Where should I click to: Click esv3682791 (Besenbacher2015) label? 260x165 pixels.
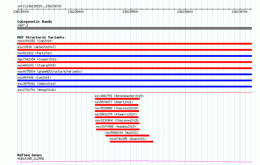tap(119, 96)
